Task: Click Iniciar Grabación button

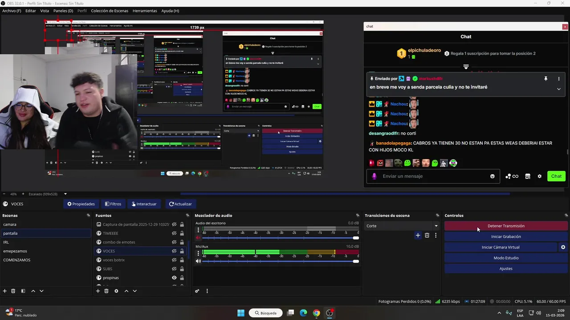Action: (506, 236)
